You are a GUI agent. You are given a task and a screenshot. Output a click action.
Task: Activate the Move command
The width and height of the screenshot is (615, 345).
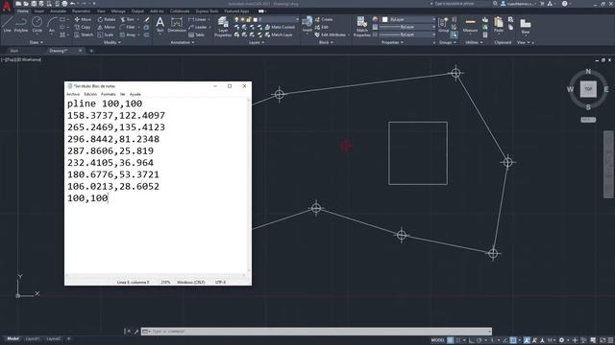pos(83,19)
